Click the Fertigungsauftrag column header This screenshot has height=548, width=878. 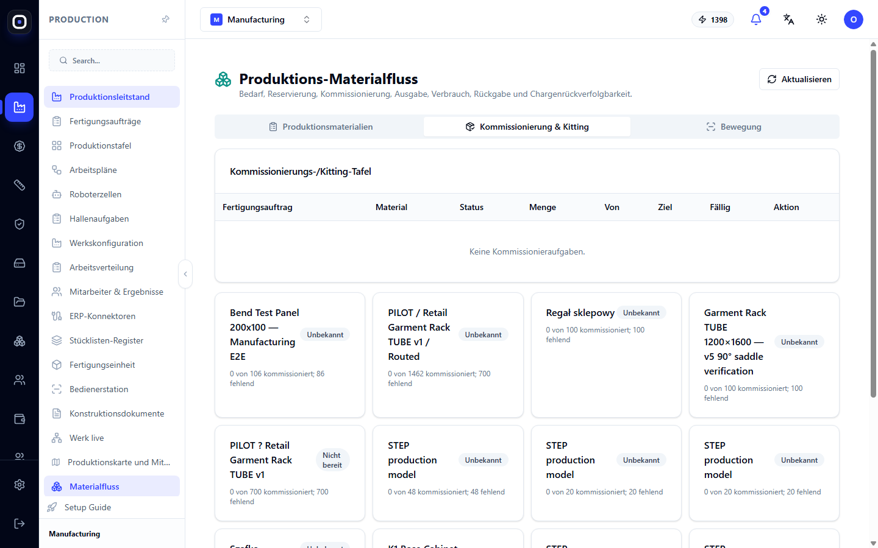(x=257, y=207)
